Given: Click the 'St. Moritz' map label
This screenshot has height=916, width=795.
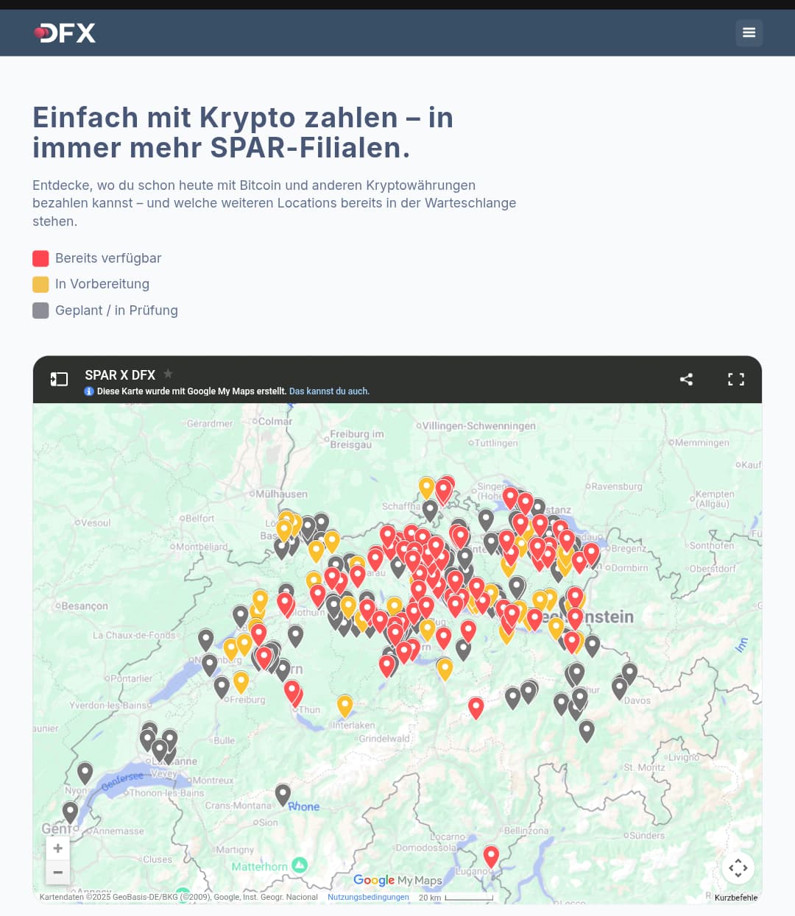Looking at the screenshot, I should pyautogui.click(x=644, y=767).
